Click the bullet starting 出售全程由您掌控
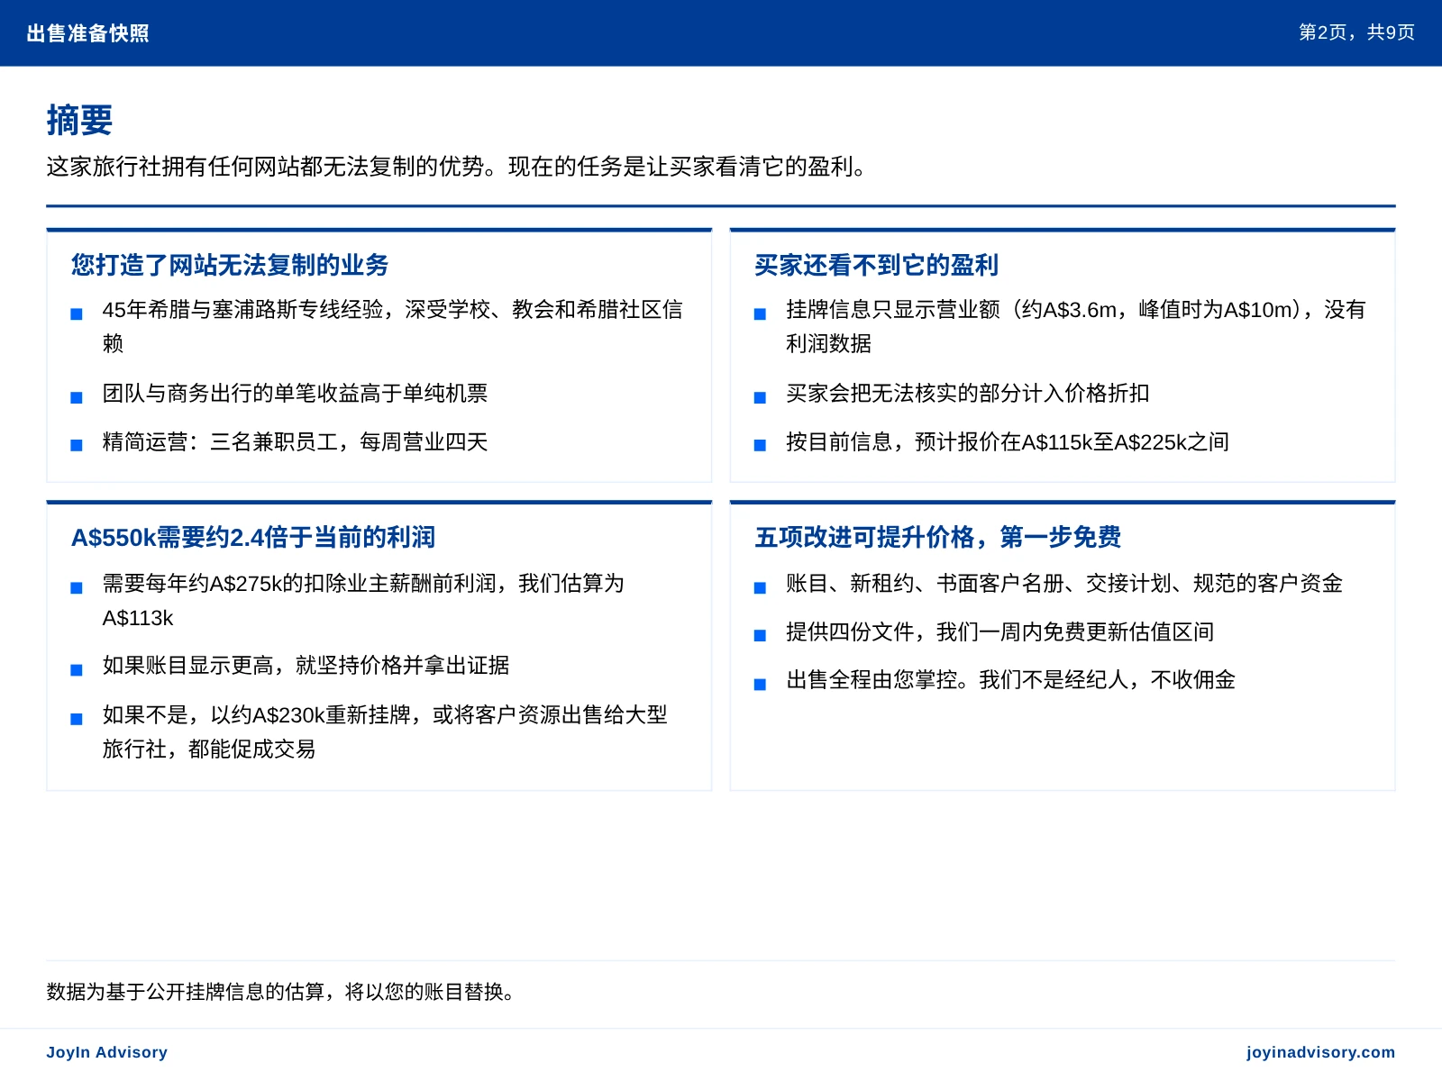Screen dimensions: 1442x1081 [1010, 679]
